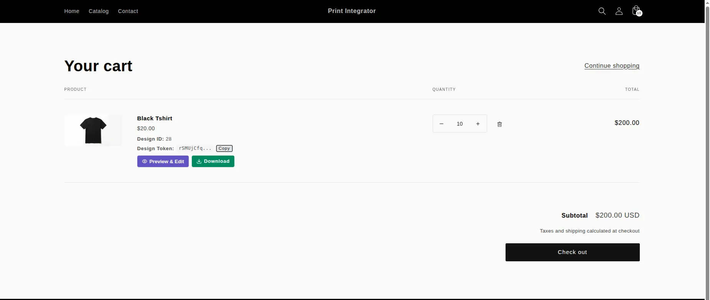Viewport: 710px width, 300px height.
Task: Go to Home menu item
Action: (72, 11)
